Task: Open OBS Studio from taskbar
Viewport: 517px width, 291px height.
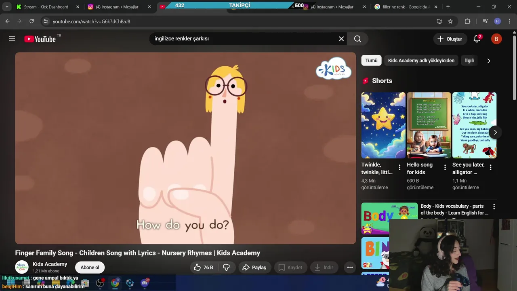Action: pyautogui.click(x=100, y=283)
